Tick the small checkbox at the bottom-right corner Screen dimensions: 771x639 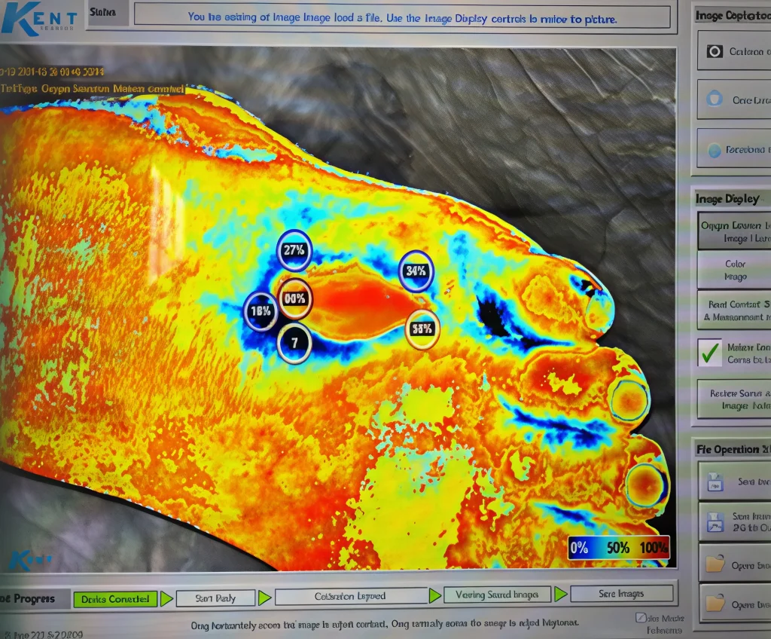point(640,617)
